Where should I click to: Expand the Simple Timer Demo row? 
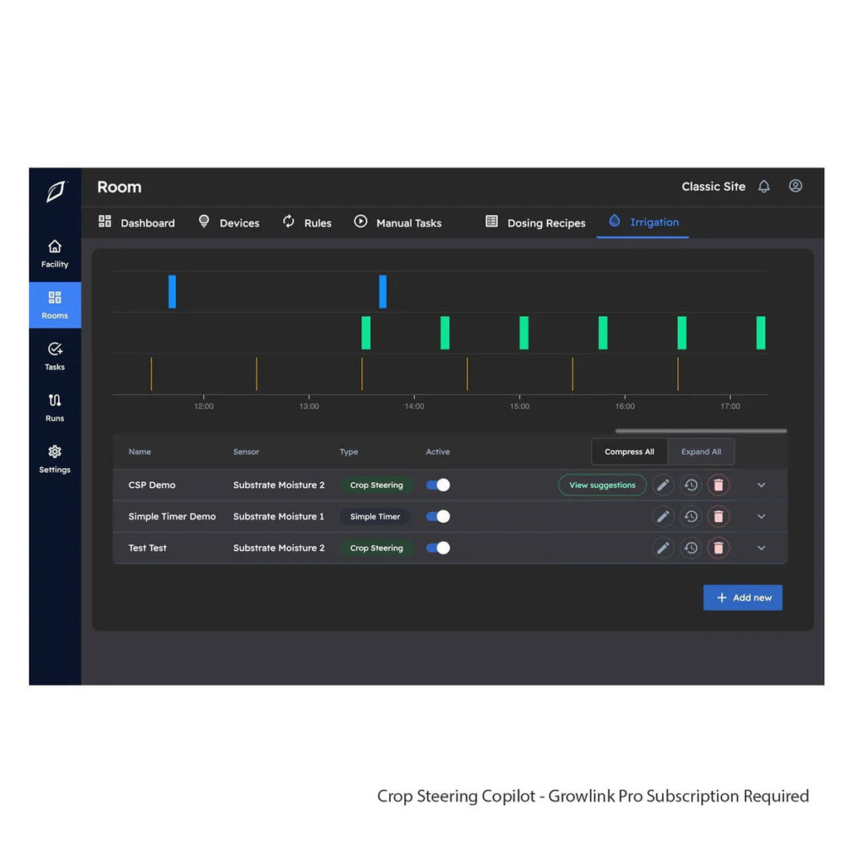[761, 517]
